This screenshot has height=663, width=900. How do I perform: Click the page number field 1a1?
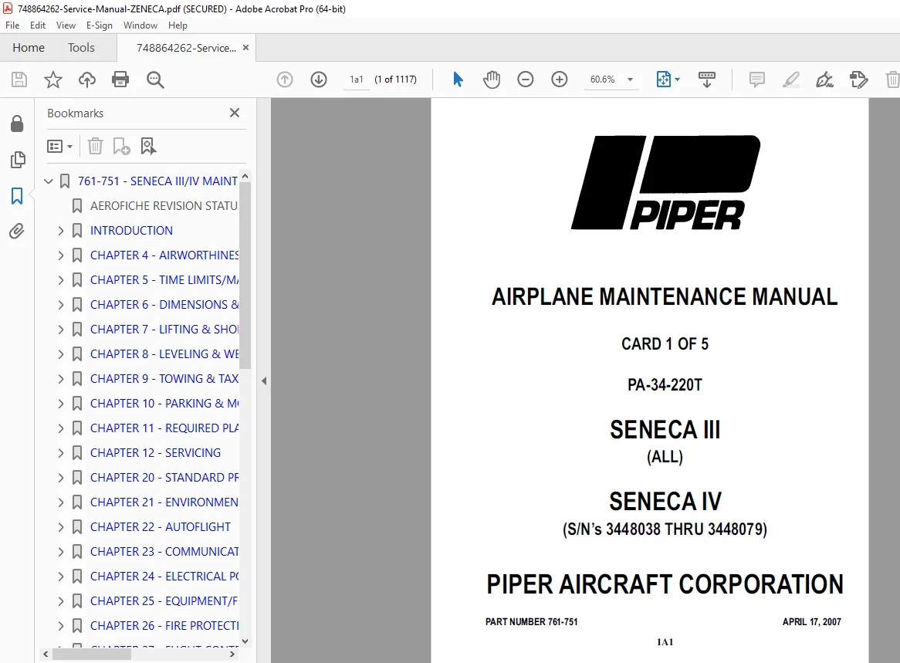(x=357, y=79)
